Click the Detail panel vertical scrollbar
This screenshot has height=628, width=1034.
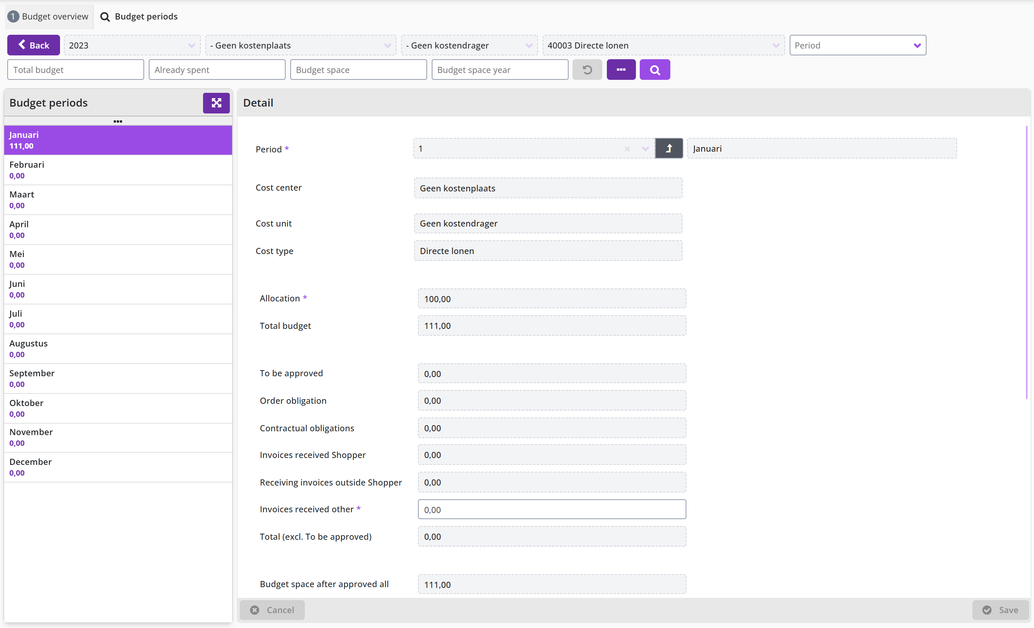tap(1026, 262)
